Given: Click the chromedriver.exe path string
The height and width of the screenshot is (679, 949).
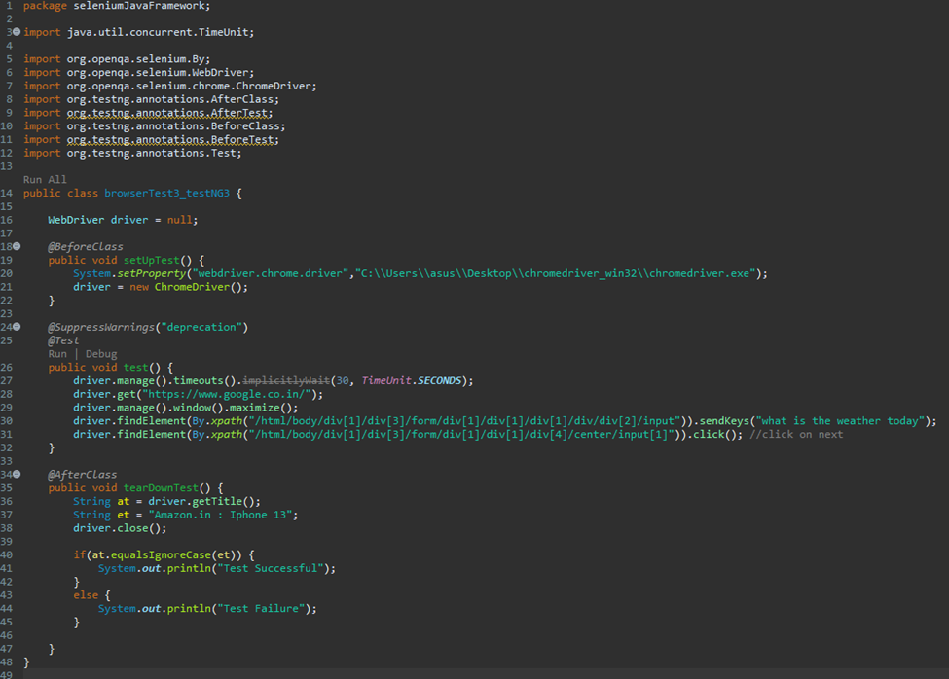Looking at the screenshot, I should 556,273.
